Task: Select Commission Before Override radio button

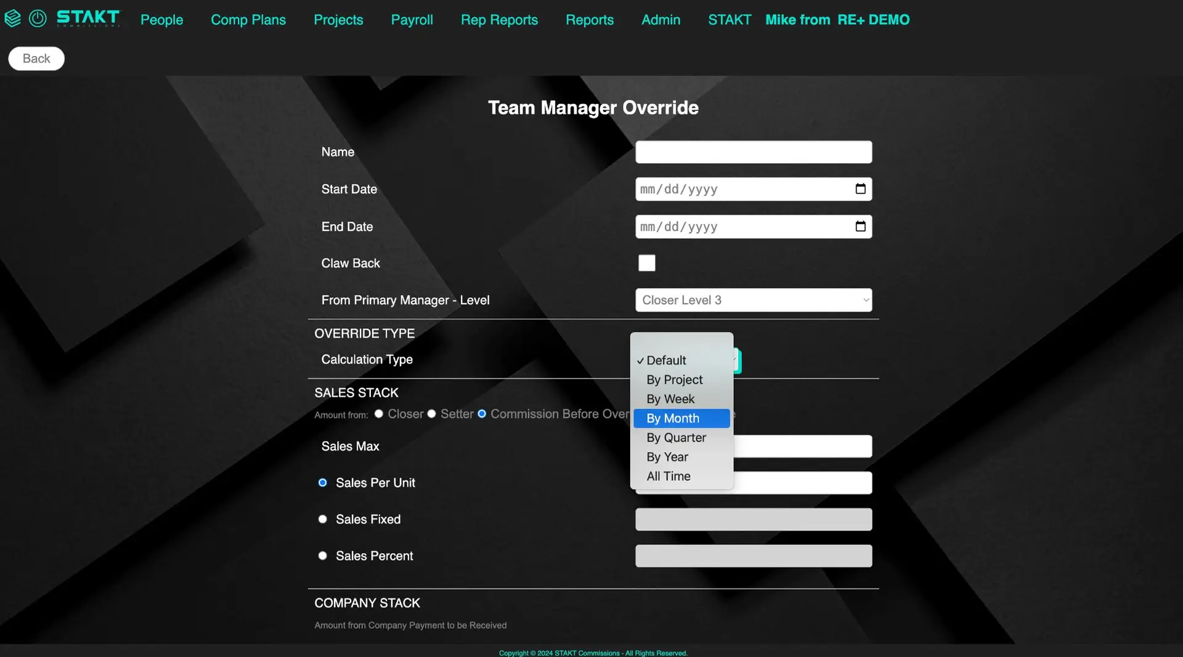Action: point(482,414)
